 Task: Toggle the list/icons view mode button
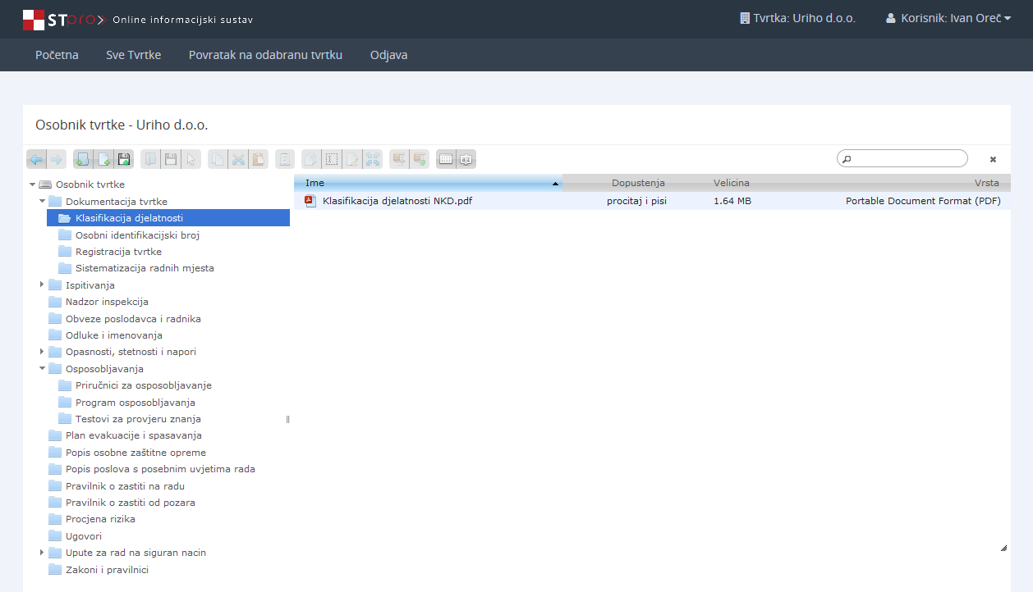(446, 159)
